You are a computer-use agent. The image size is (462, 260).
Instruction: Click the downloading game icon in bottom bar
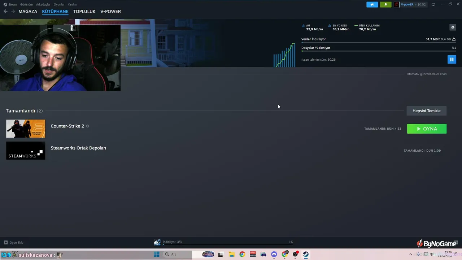point(157,242)
